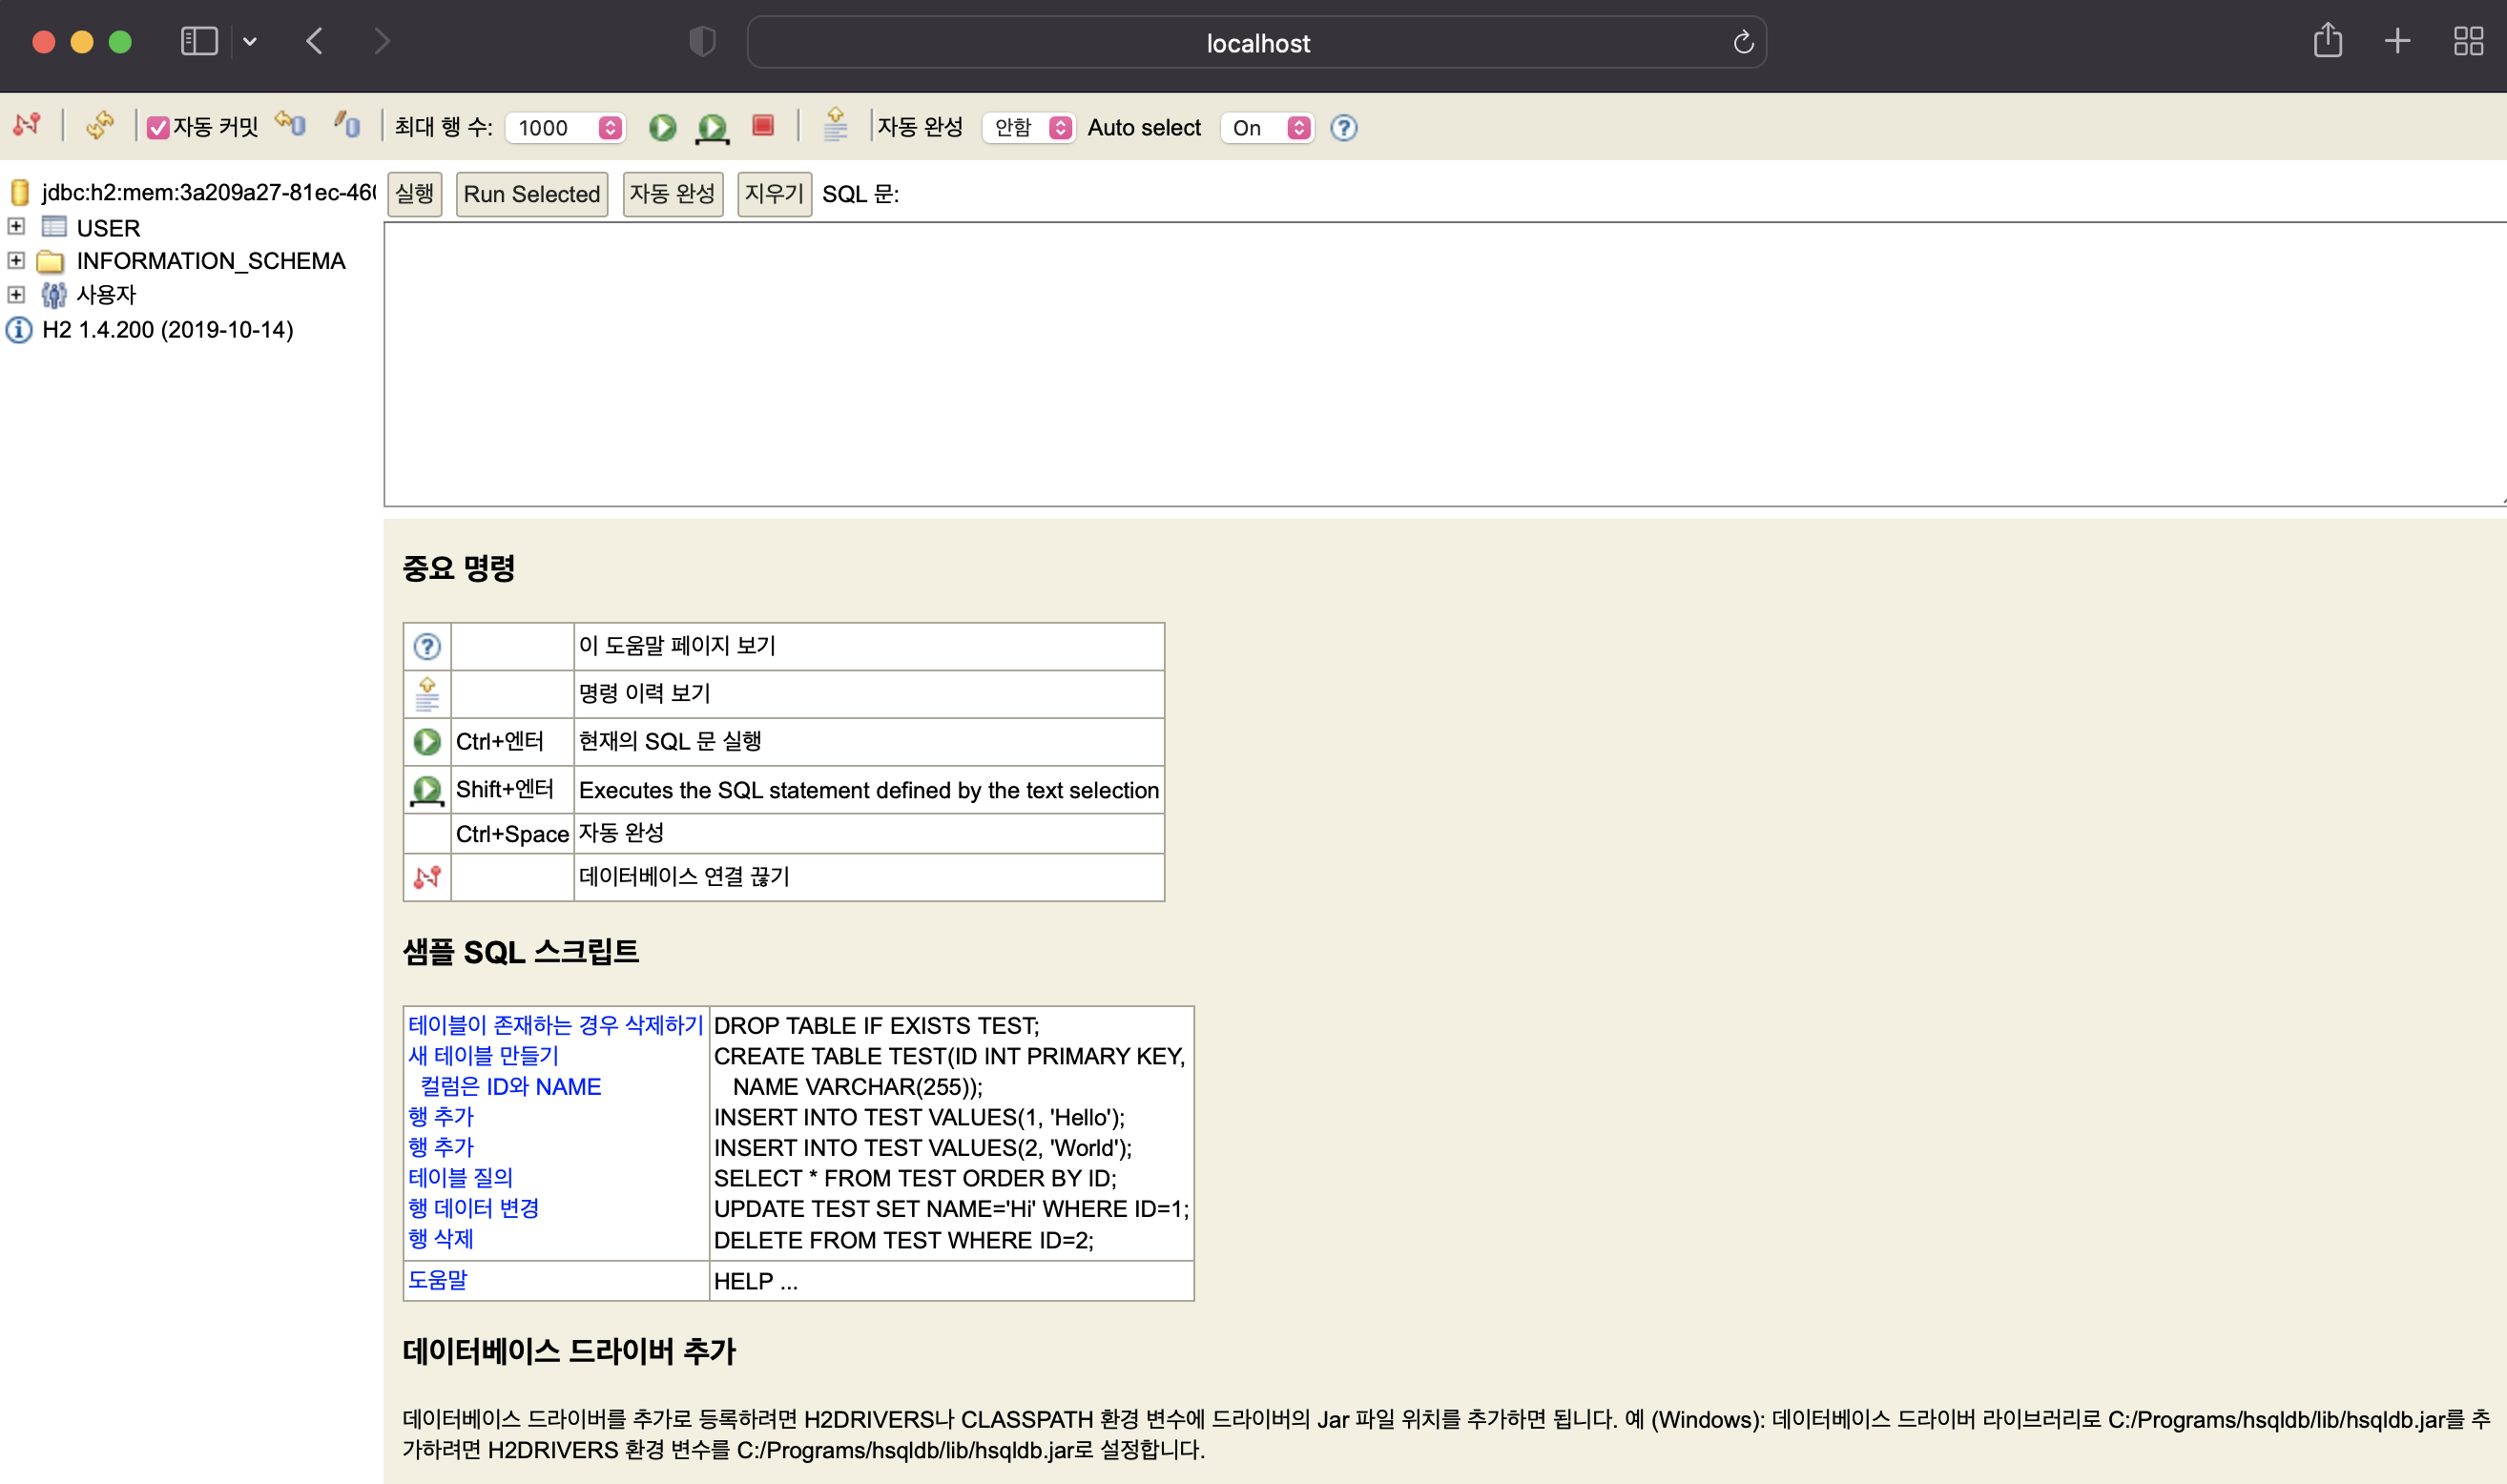The height and width of the screenshot is (1484, 2507).
Task: Click the Run Selected icon in toolbar
Action: coord(712,127)
